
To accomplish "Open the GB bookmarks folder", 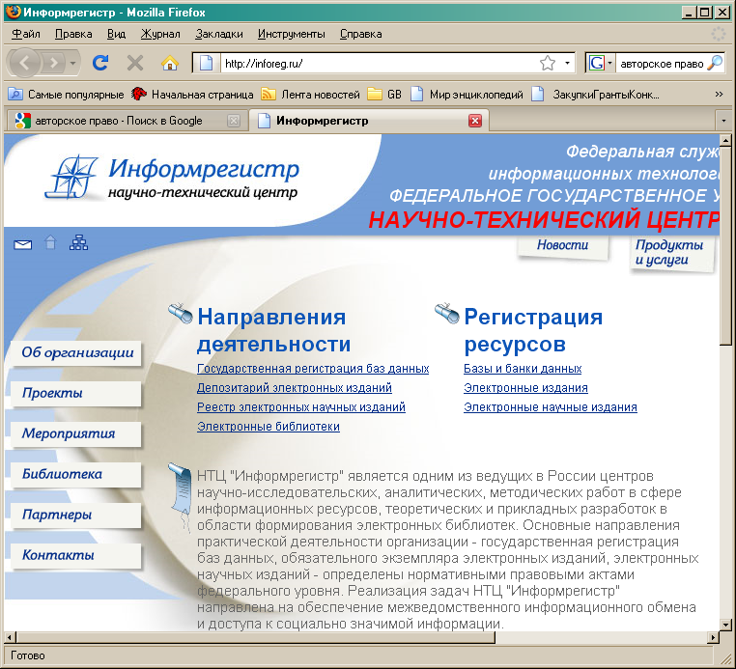I will pyautogui.click(x=384, y=95).
